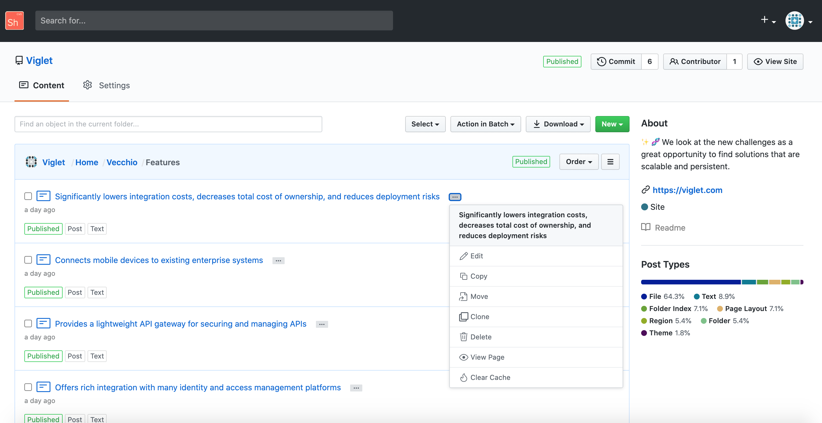This screenshot has width=822, height=423.
Task: Click the Settings gear icon
Action: pyautogui.click(x=88, y=85)
